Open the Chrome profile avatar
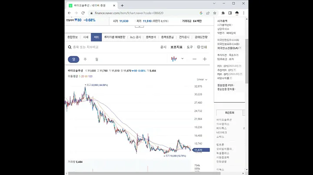The image size is (313, 175). pos(237,13)
